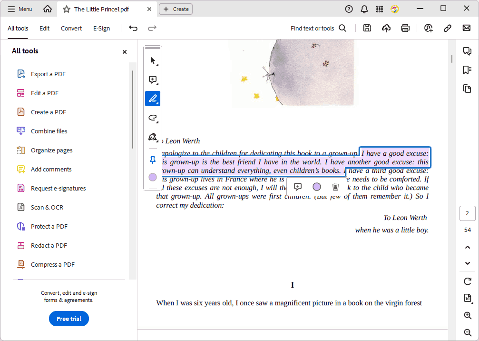Open the Comments panel on the right

pos(468,51)
